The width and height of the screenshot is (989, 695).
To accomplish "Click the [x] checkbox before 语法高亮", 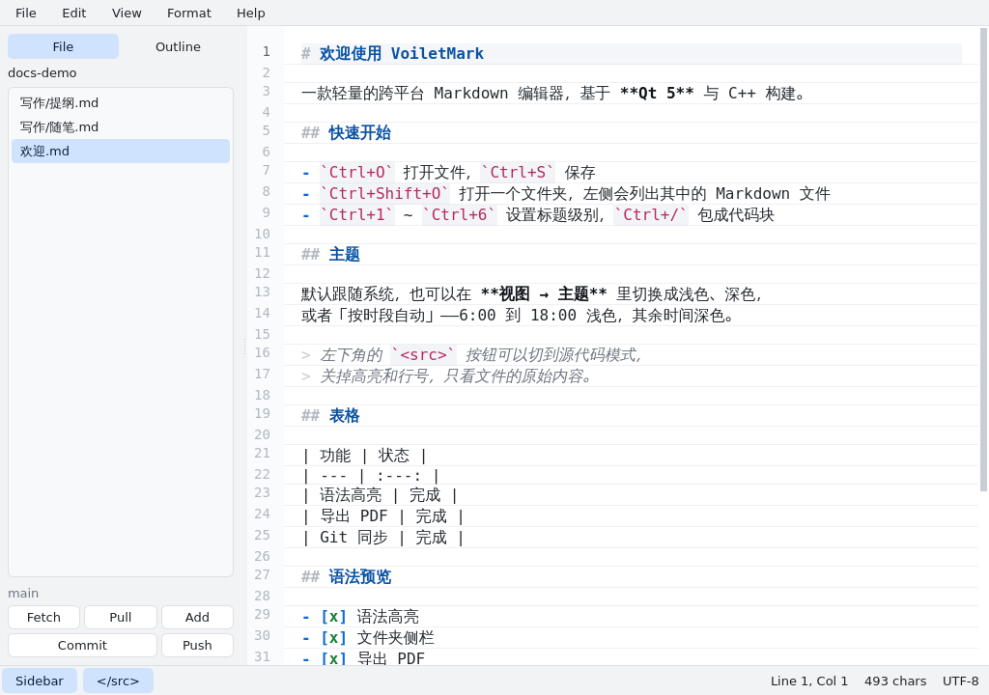I will [x=333, y=617].
